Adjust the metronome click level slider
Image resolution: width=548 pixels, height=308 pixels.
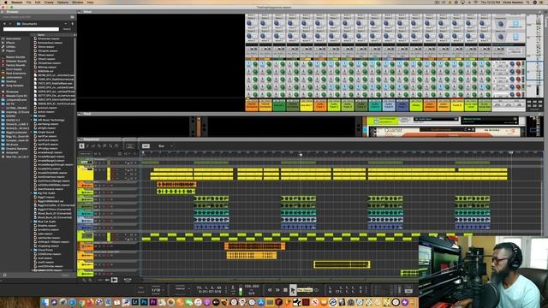coord(241,291)
